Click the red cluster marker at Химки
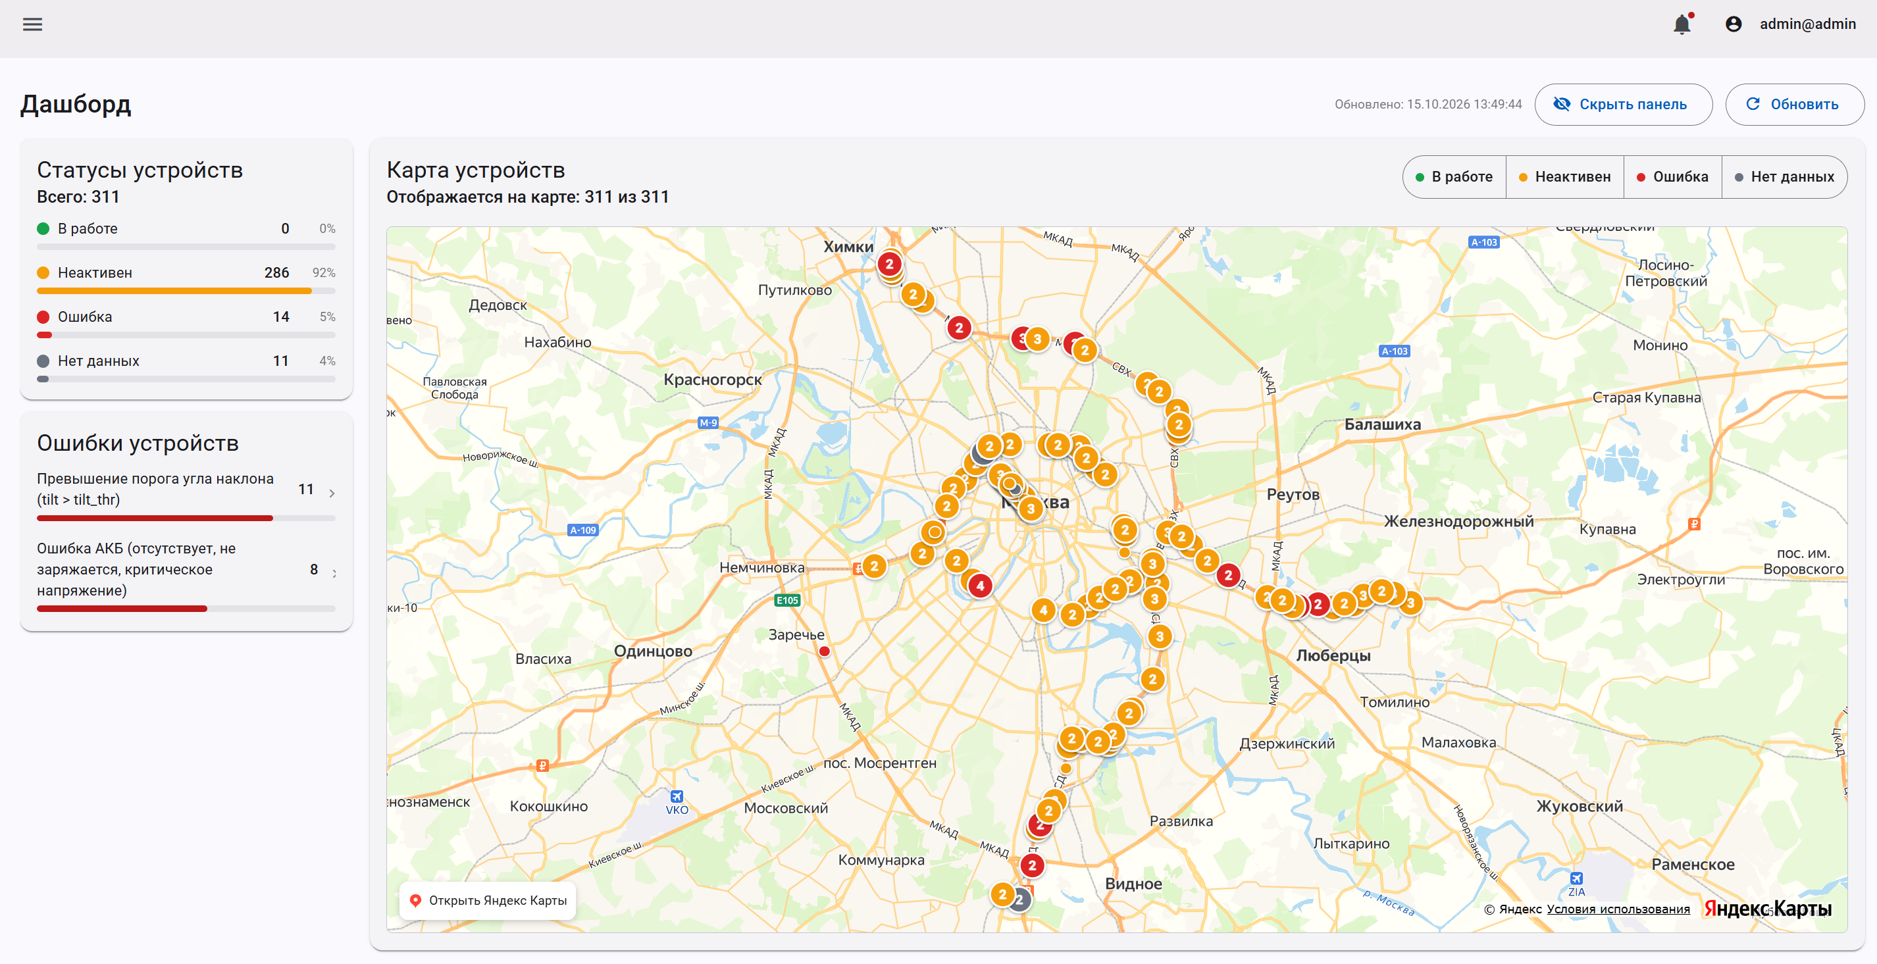This screenshot has height=964, width=1877. point(889,264)
